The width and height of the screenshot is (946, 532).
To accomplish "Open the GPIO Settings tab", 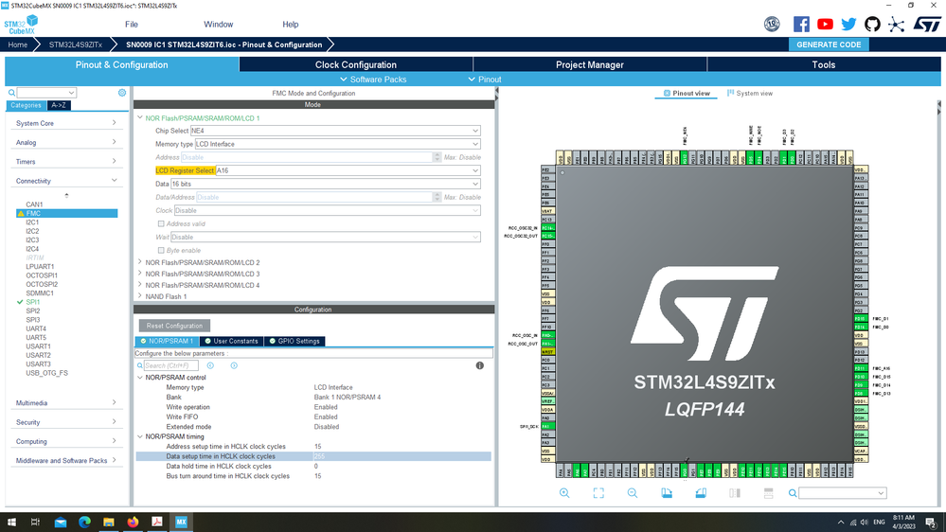I will click(x=295, y=342).
